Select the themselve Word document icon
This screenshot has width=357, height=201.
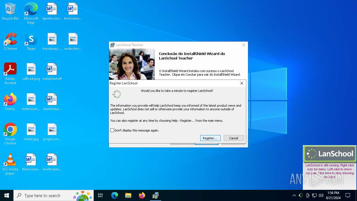73,12
